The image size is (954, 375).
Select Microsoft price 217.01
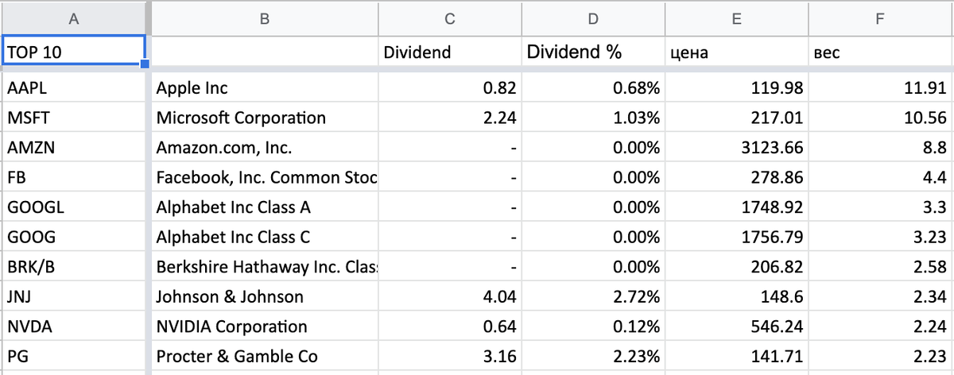click(736, 118)
